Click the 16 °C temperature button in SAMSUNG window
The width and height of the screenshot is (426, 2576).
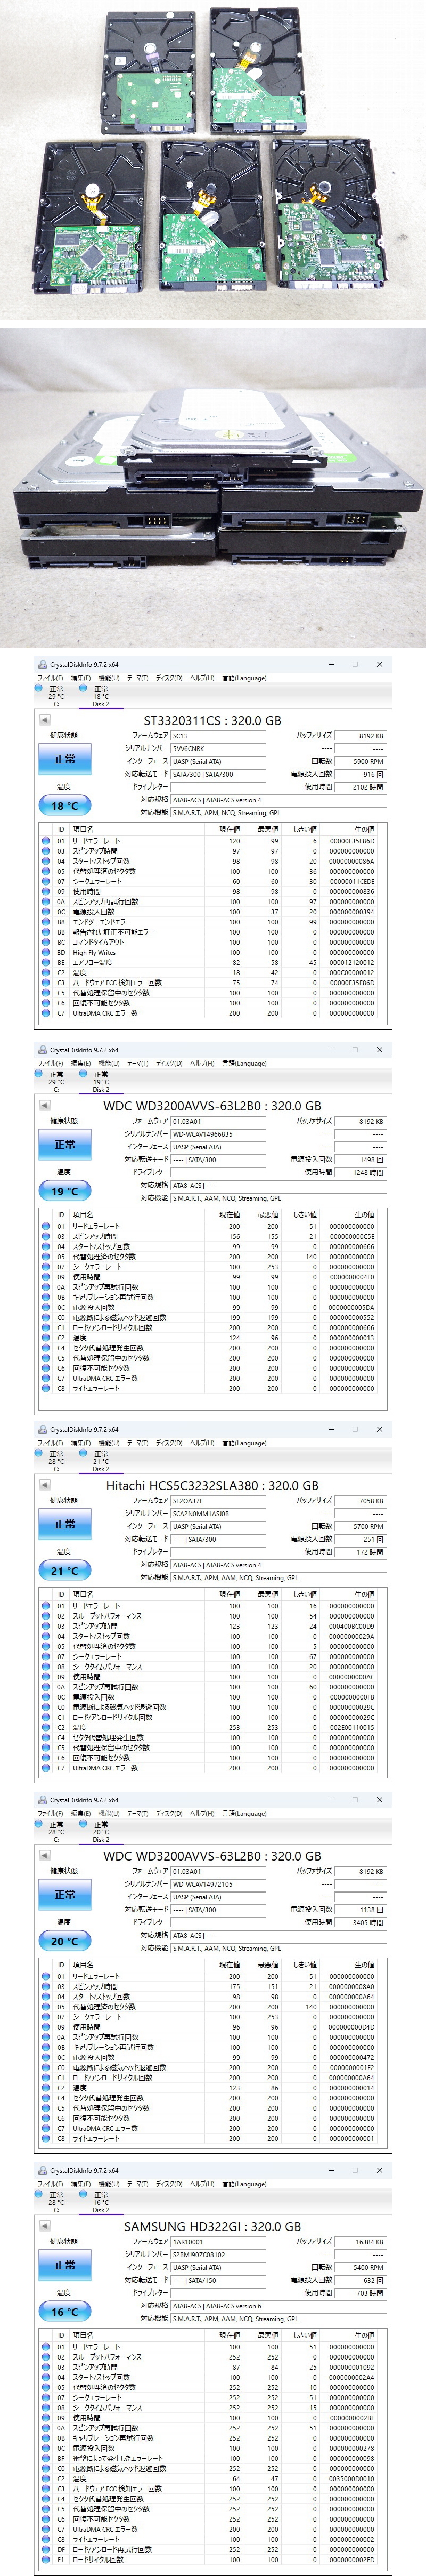[x=65, y=2311]
